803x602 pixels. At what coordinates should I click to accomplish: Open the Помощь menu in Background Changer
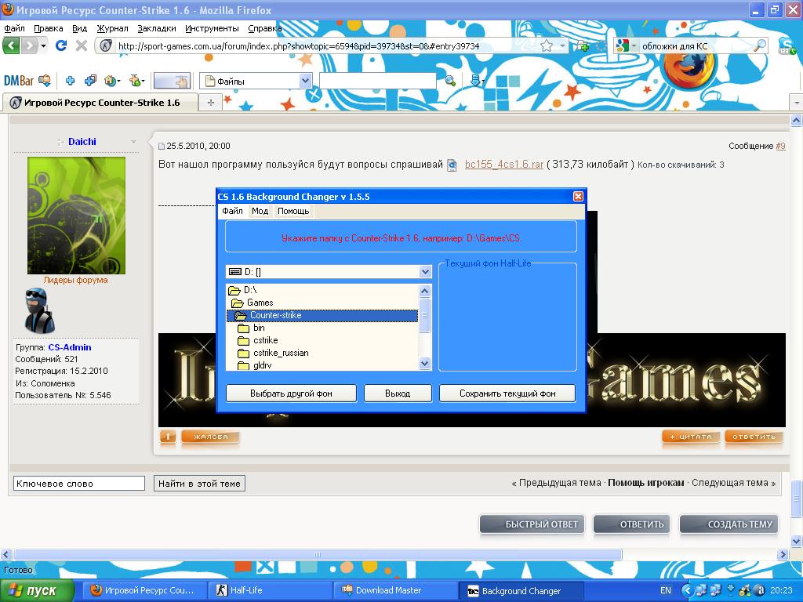[293, 211]
